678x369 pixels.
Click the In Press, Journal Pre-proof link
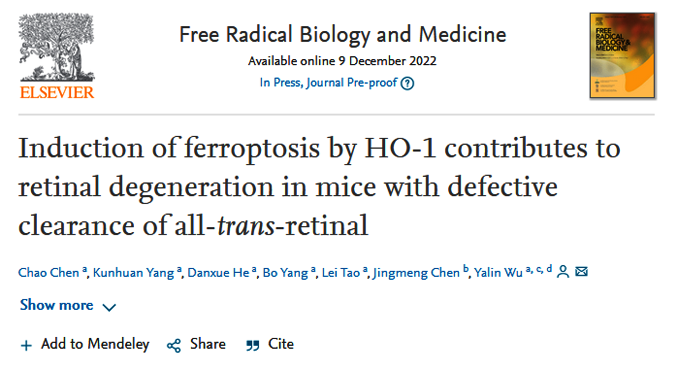click(x=328, y=83)
